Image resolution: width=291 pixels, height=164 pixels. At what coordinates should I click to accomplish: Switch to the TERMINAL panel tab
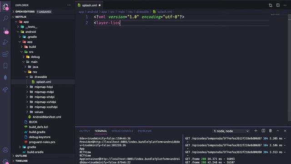pyautogui.click(x=101, y=131)
